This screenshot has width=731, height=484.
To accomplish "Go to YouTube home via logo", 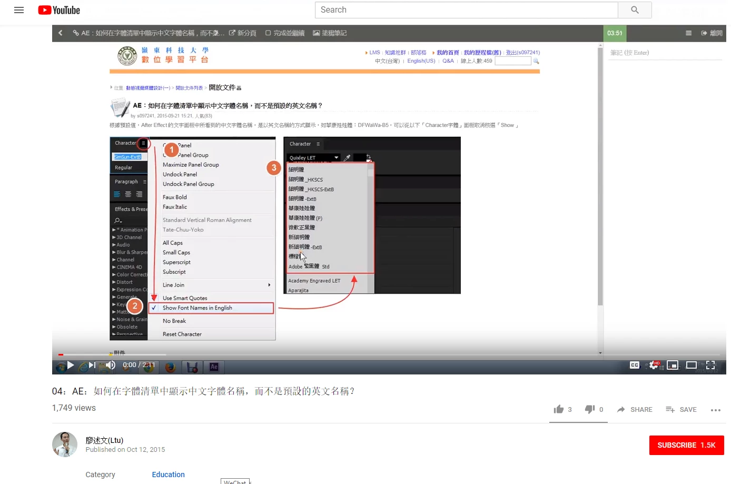I will tap(59, 10).
